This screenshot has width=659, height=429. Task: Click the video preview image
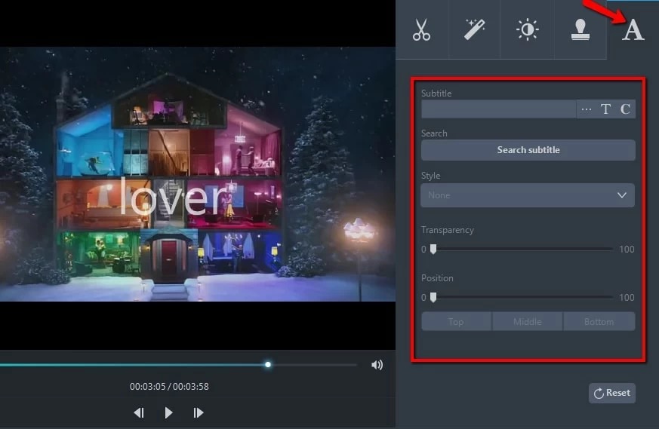[x=198, y=174]
